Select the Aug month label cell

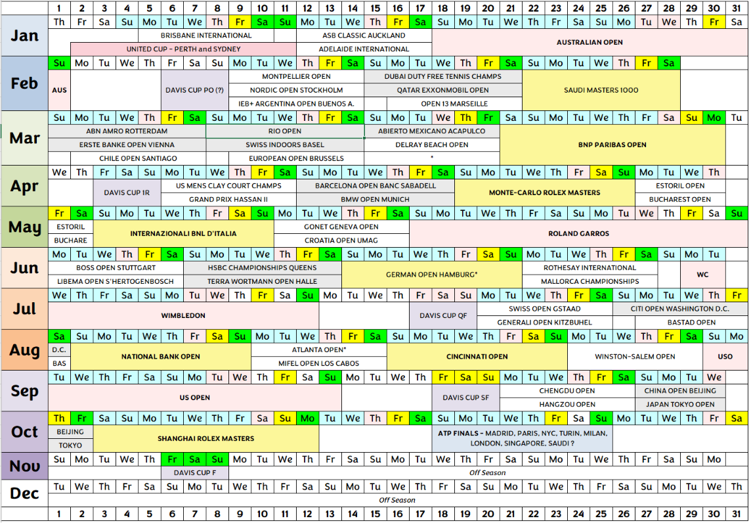tap(24, 350)
